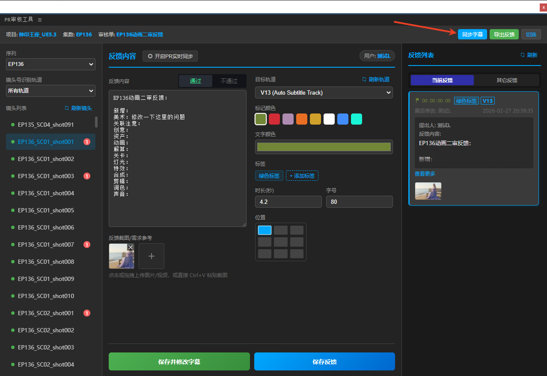
Task: Click the PR审核工具 hamburger menu icon
Action: coord(40,20)
